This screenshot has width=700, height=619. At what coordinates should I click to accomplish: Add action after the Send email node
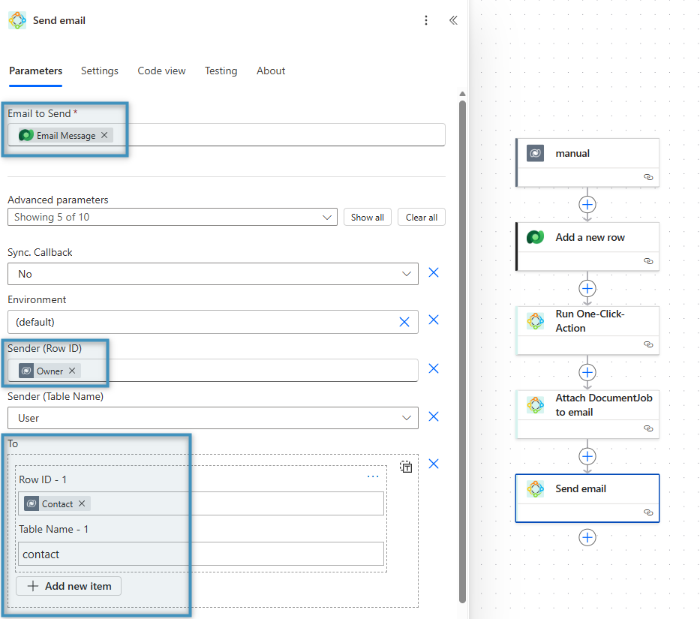(587, 537)
